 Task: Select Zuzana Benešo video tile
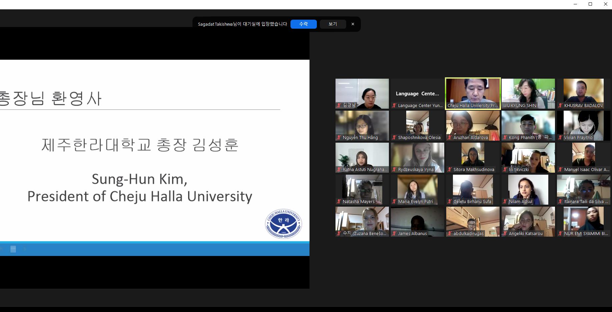(x=362, y=222)
